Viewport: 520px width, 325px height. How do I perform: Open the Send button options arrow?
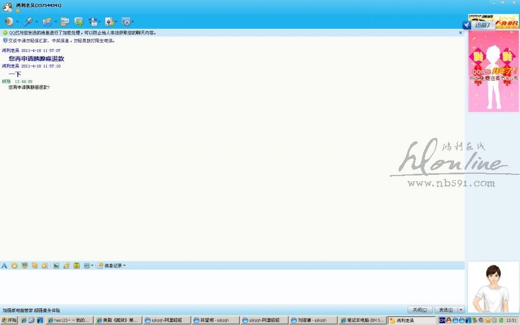(460, 310)
